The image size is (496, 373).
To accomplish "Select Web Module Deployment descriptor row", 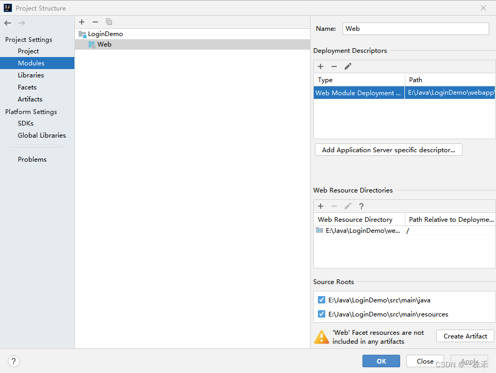I will point(404,93).
